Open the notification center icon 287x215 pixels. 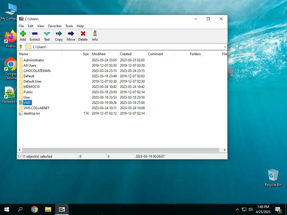[x=278, y=210]
